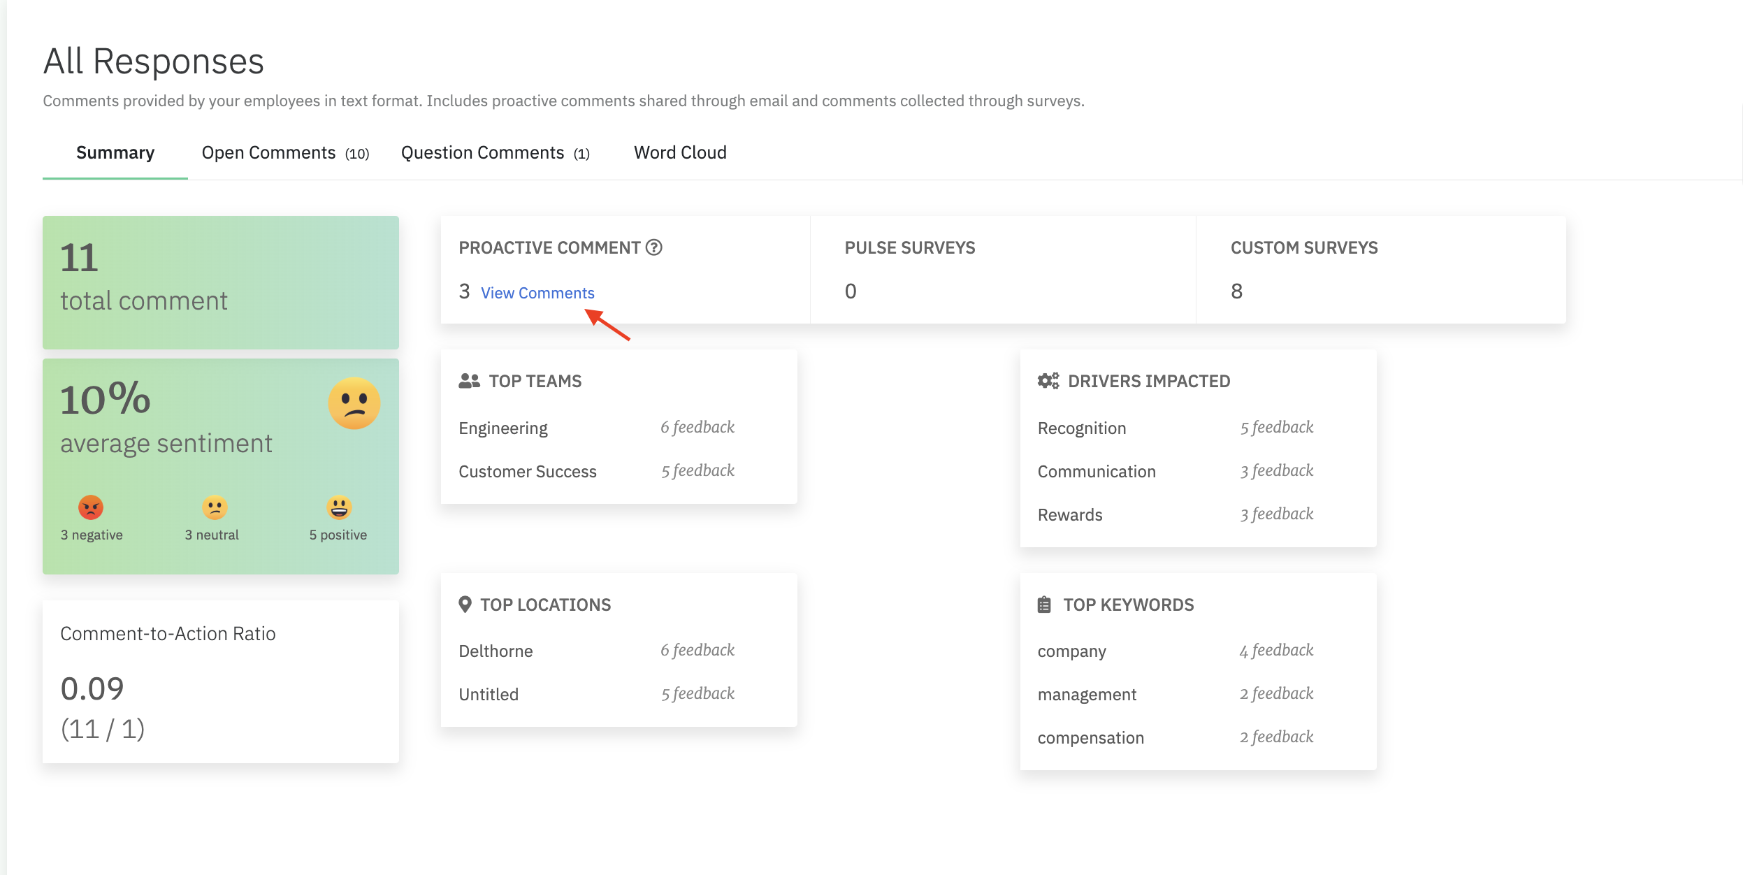This screenshot has width=1743, height=875.
Task: Click the Top Teams people icon
Action: point(469,381)
